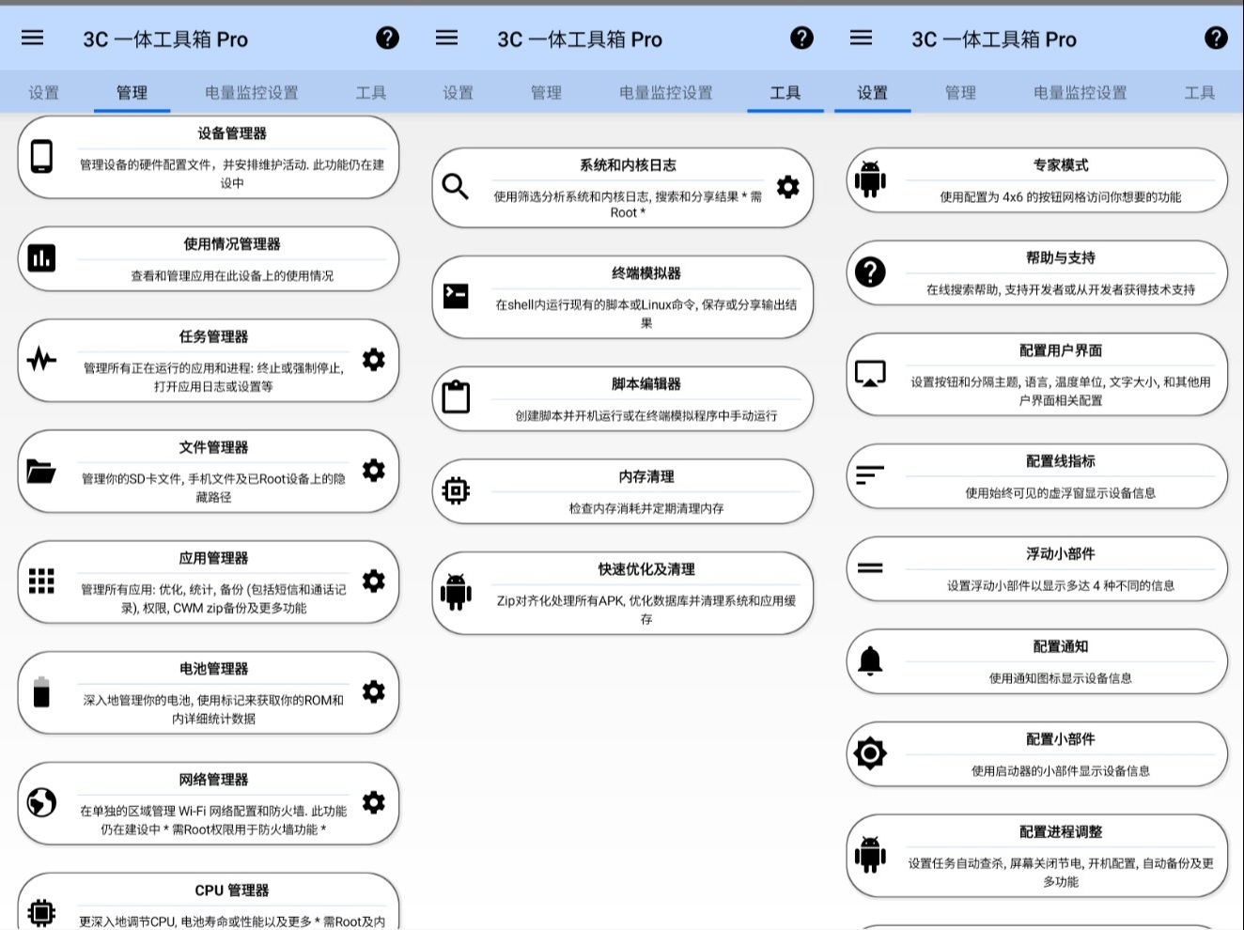Click the pulse icon beside 任务管理器
Viewport: 1244px width, 930px height.
click(41, 359)
